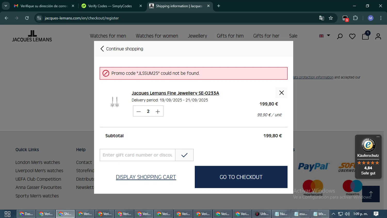Open Windows Task View icon

point(7,214)
